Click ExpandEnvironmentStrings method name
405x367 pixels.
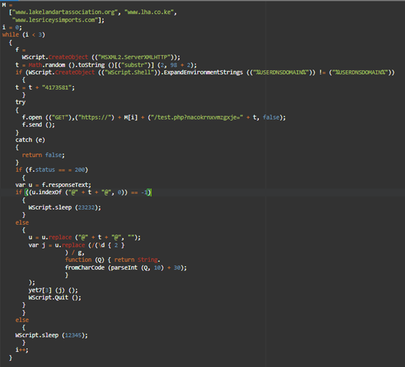click(203, 72)
